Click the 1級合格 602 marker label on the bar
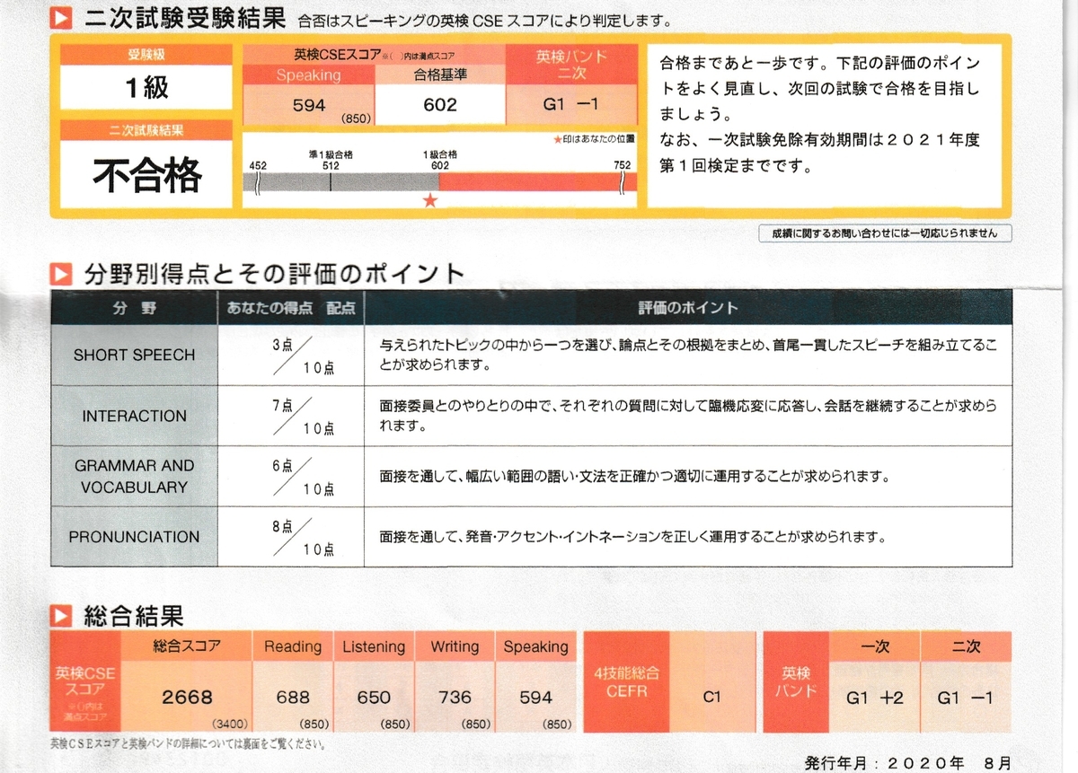The width and height of the screenshot is (1078, 773). tap(440, 159)
